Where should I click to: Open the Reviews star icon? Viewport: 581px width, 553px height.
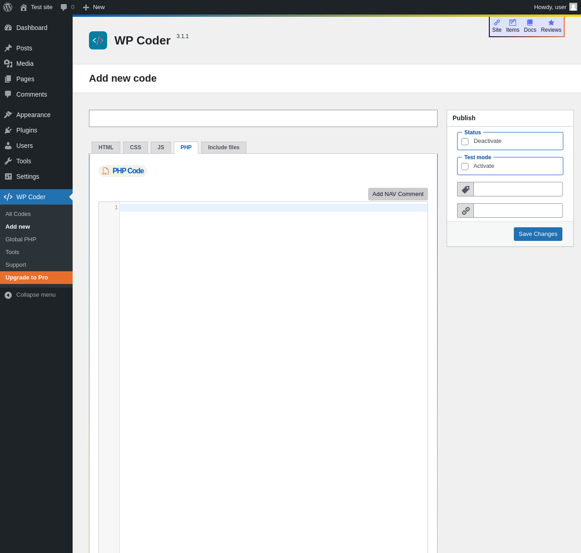point(551,22)
